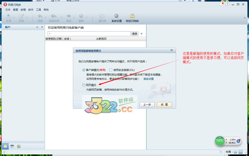
Task: Click the 回复 reply toolbar icon
Action: pyautogui.click(x=40, y=16)
